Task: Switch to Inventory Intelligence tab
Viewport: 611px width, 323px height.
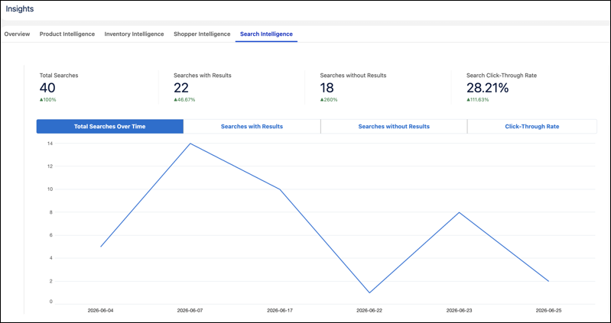Action: coord(134,34)
